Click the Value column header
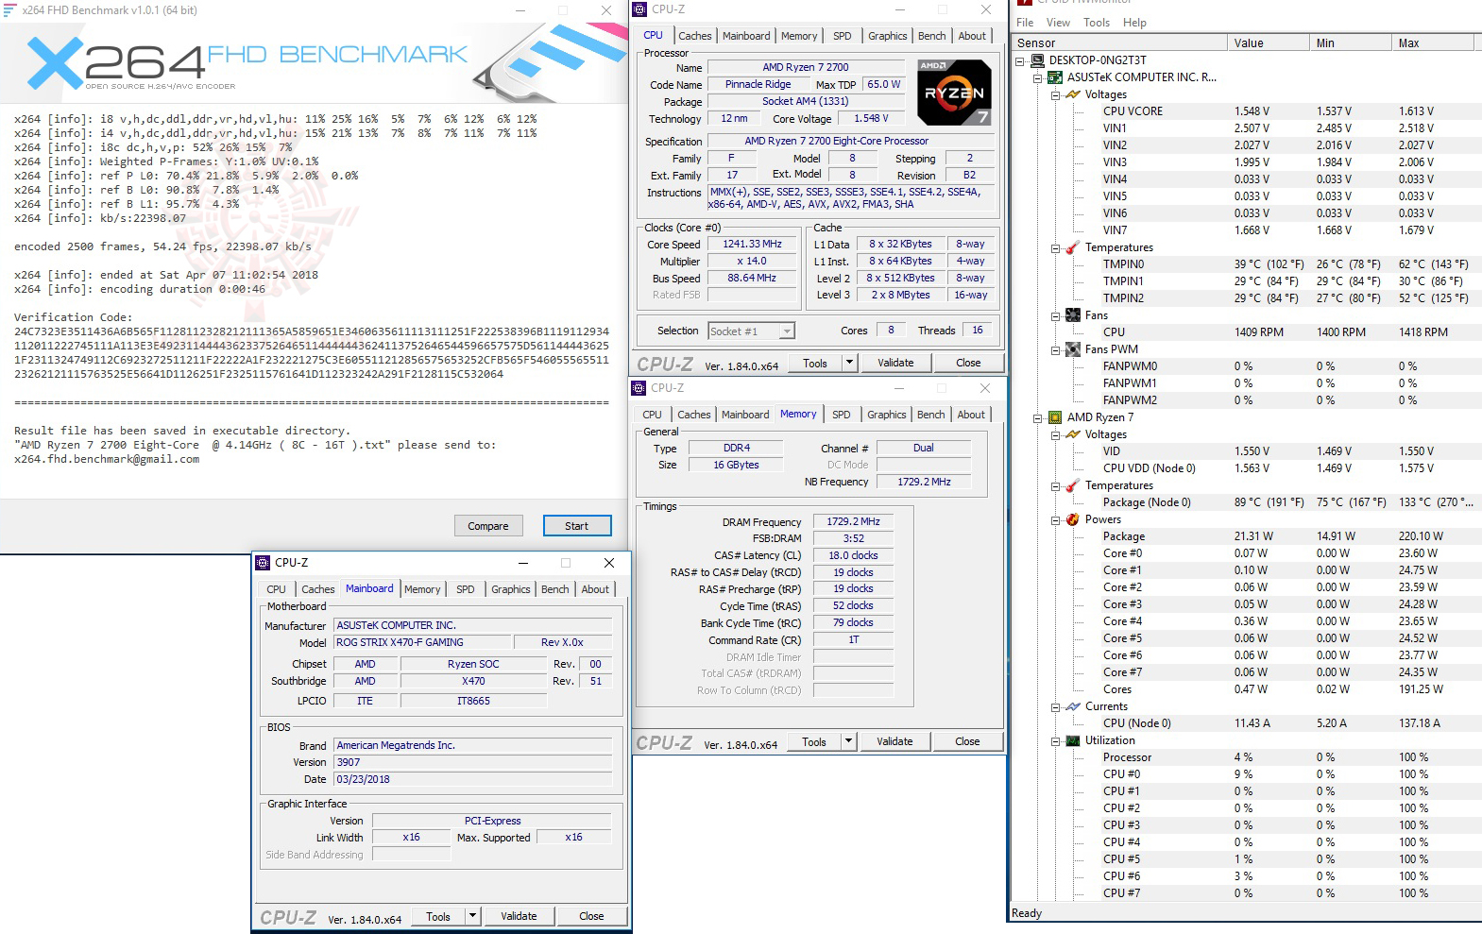 1269,43
